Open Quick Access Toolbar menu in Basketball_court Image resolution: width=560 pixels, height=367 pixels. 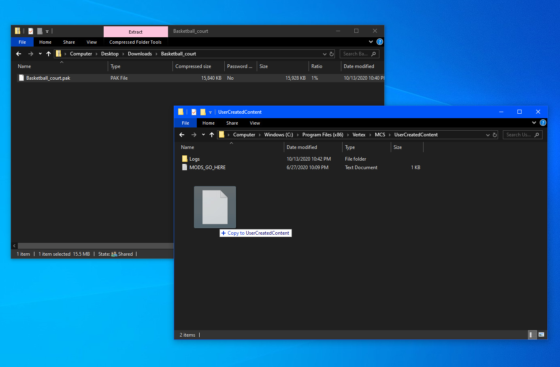[47, 31]
